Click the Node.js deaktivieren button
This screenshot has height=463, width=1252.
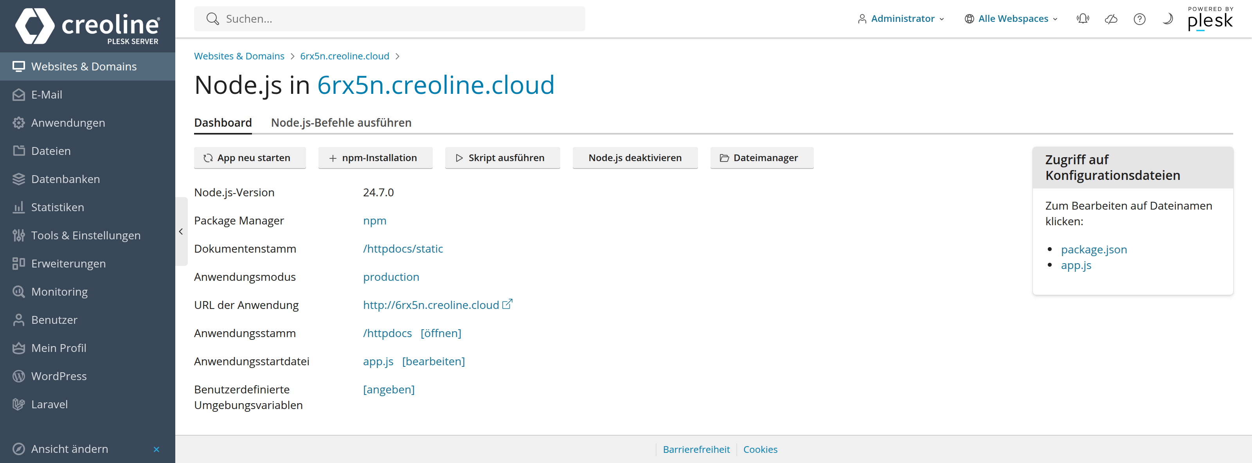tap(635, 158)
